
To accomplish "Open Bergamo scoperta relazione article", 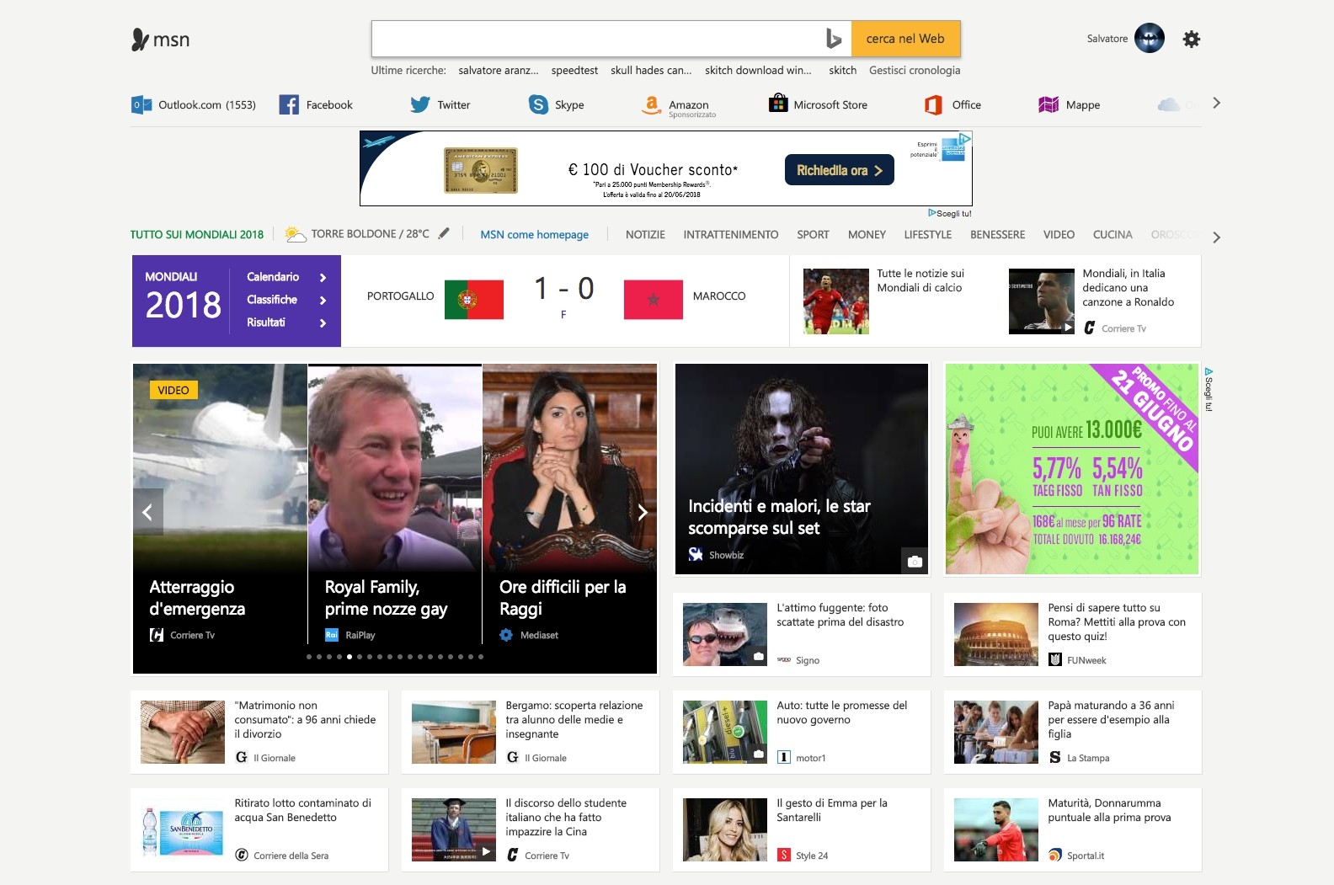I will (x=531, y=732).
